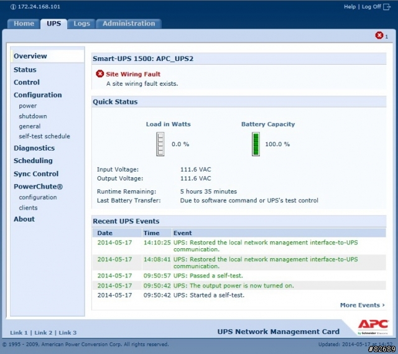Open the Scheduling section
Screen dimensions: 398x354
pyautogui.click(x=33, y=161)
